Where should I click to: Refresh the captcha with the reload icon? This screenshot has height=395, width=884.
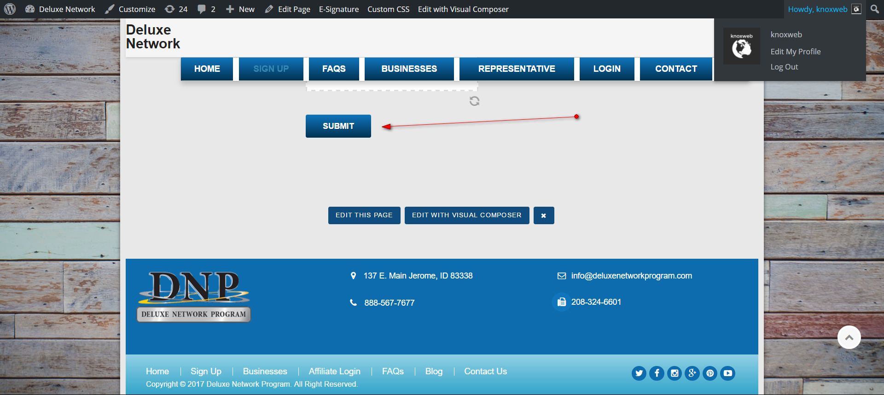(x=474, y=101)
